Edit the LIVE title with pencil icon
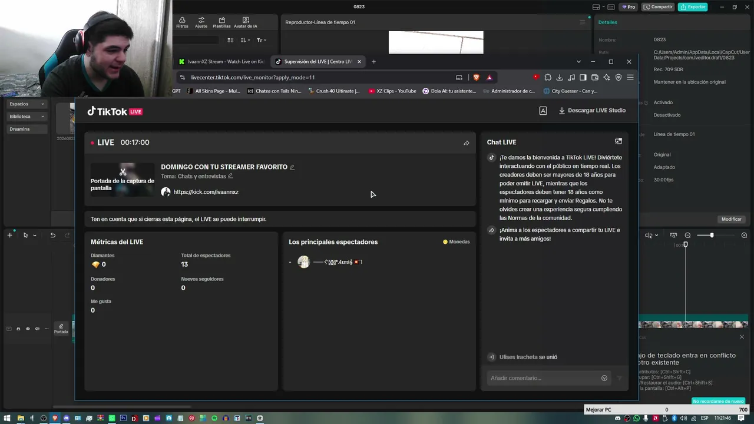This screenshot has height=424, width=754. pos(292,167)
